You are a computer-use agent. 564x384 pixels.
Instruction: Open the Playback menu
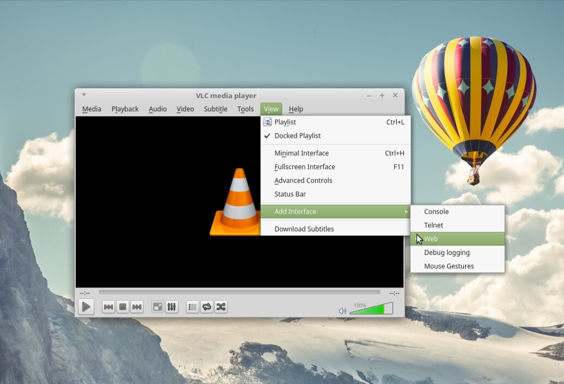(x=125, y=109)
